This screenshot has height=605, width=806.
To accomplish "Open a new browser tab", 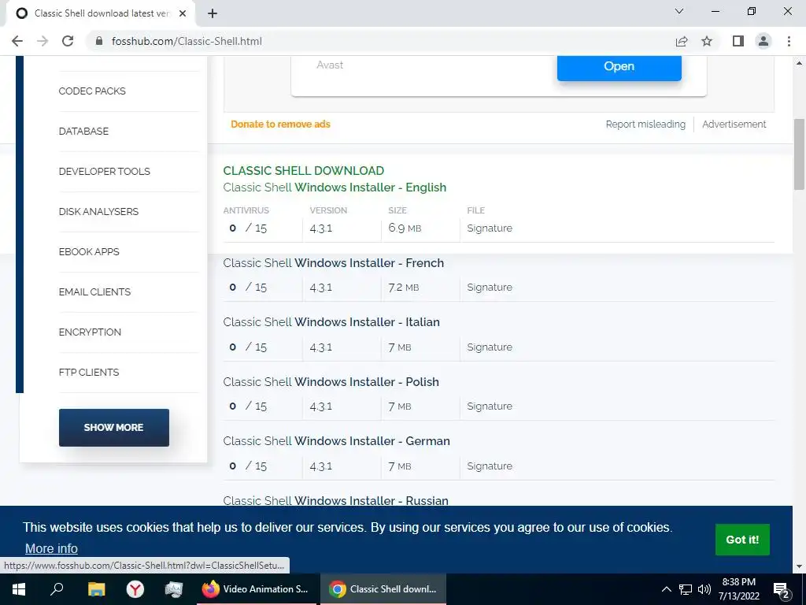I will tap(213, 13).
